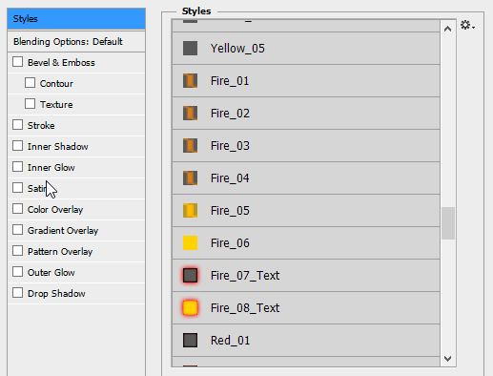
Task: Click the Fire_03 style thumbnail icon
Action: click(x=190, y=145)
